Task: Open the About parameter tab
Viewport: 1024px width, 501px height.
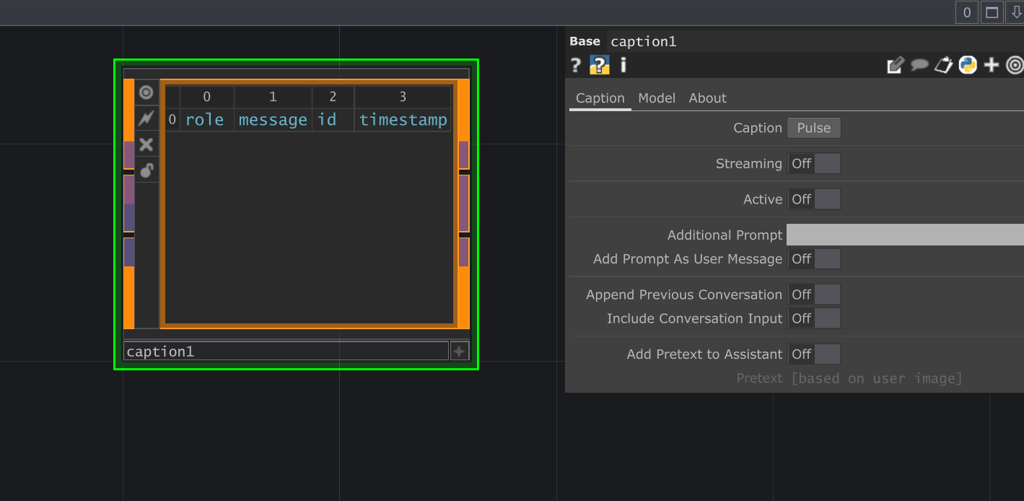Action: click(707, 98)
